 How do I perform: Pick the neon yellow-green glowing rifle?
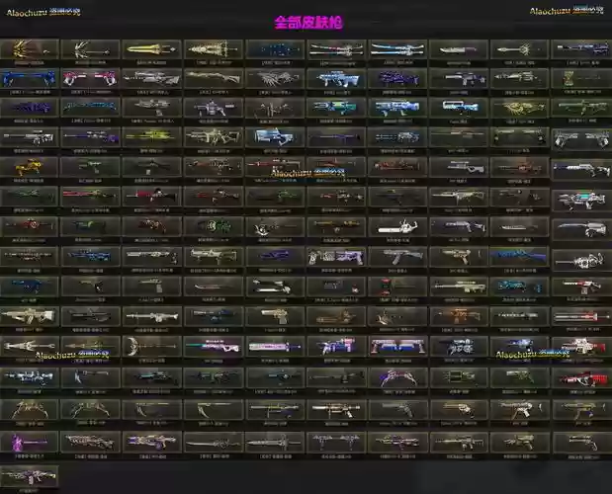[151, 137]
